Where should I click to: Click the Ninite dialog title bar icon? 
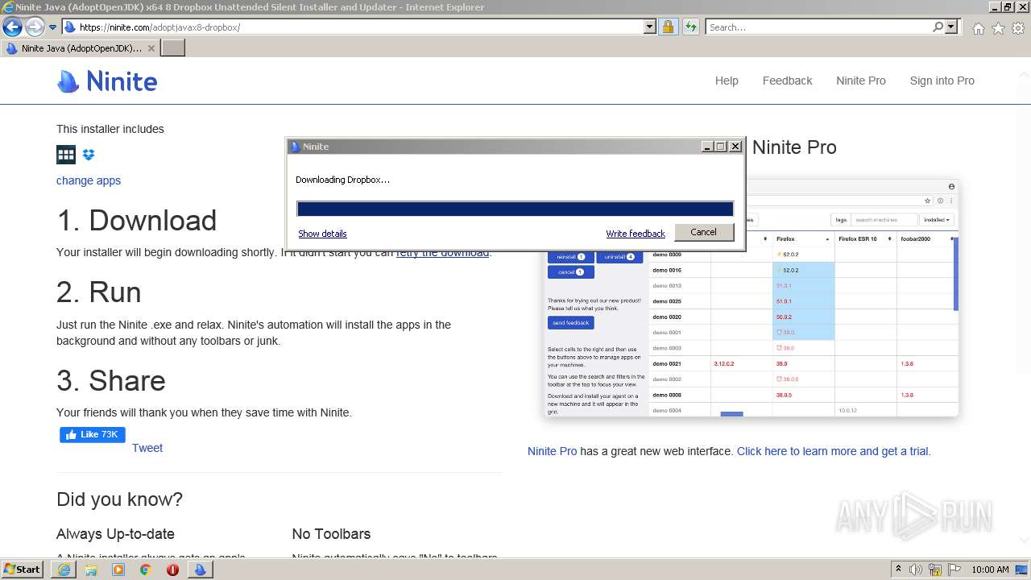(296, 147)
